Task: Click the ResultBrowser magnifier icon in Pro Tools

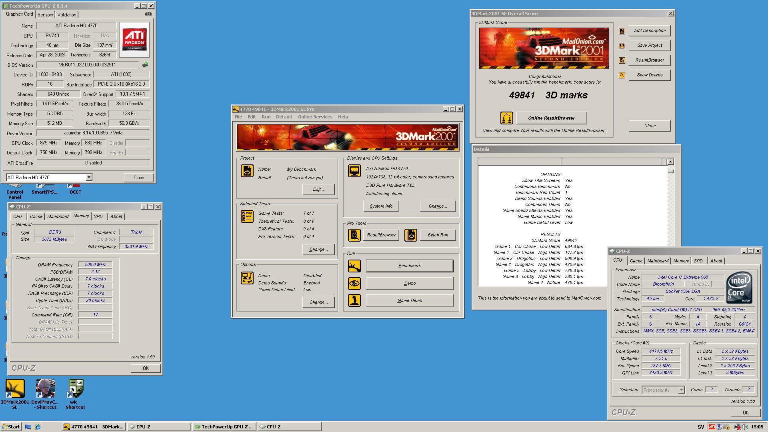Action: (354, 235)
